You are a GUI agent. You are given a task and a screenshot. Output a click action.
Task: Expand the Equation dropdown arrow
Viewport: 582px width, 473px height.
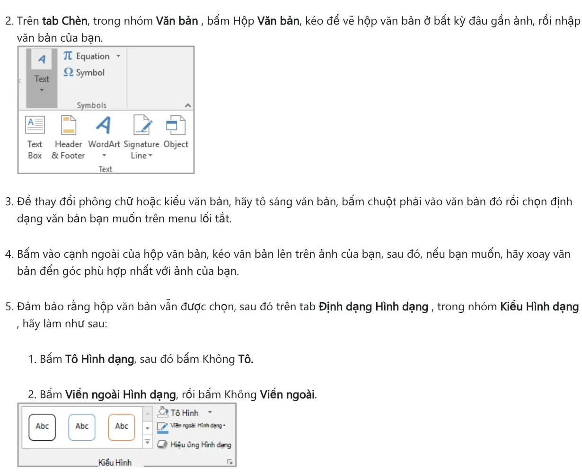click(x=119, y=56)
